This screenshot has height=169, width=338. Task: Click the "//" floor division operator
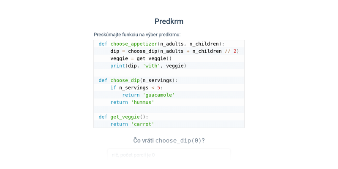click(228, 51)
